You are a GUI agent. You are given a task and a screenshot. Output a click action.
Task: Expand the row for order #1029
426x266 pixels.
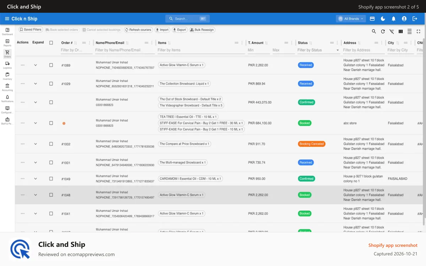(35, 84)
